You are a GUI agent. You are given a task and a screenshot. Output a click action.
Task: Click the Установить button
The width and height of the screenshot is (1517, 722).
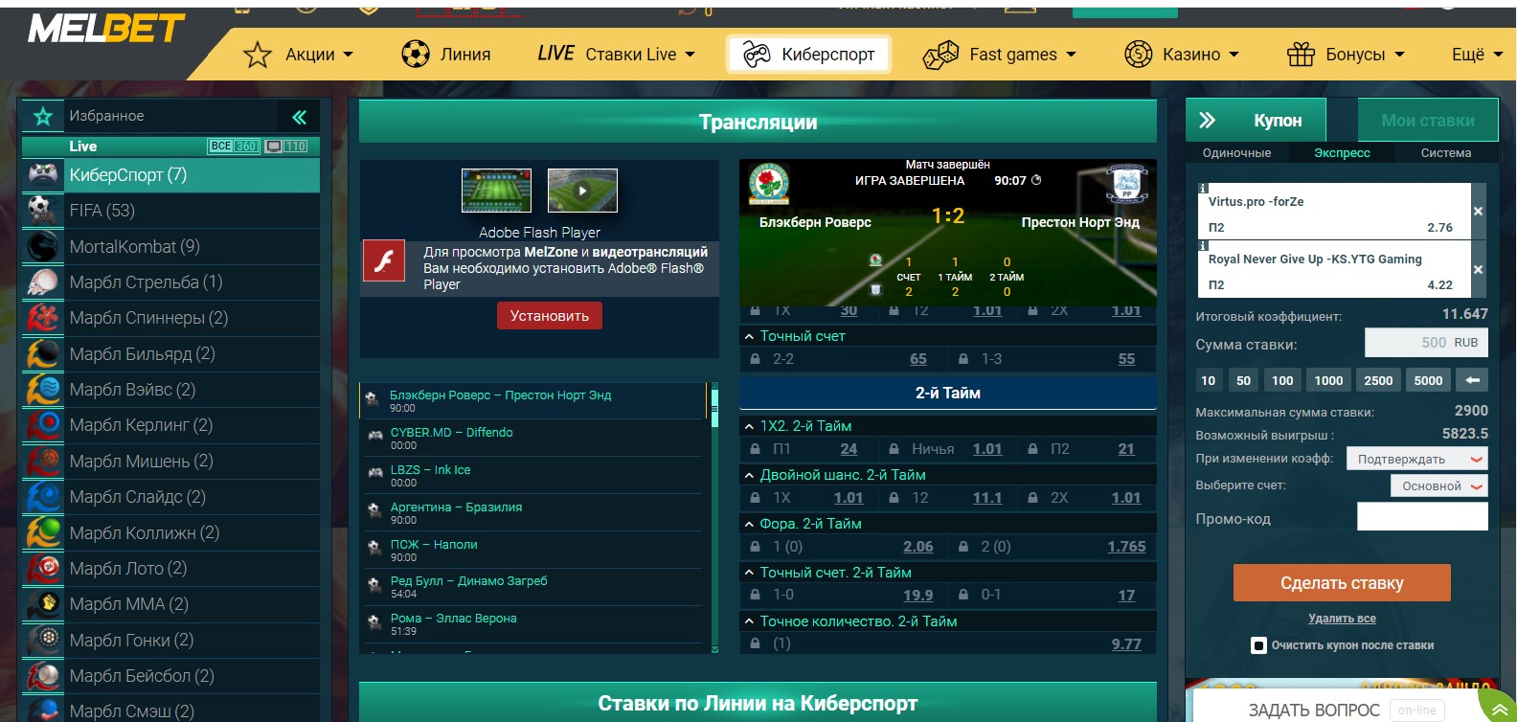pos(550,315)
